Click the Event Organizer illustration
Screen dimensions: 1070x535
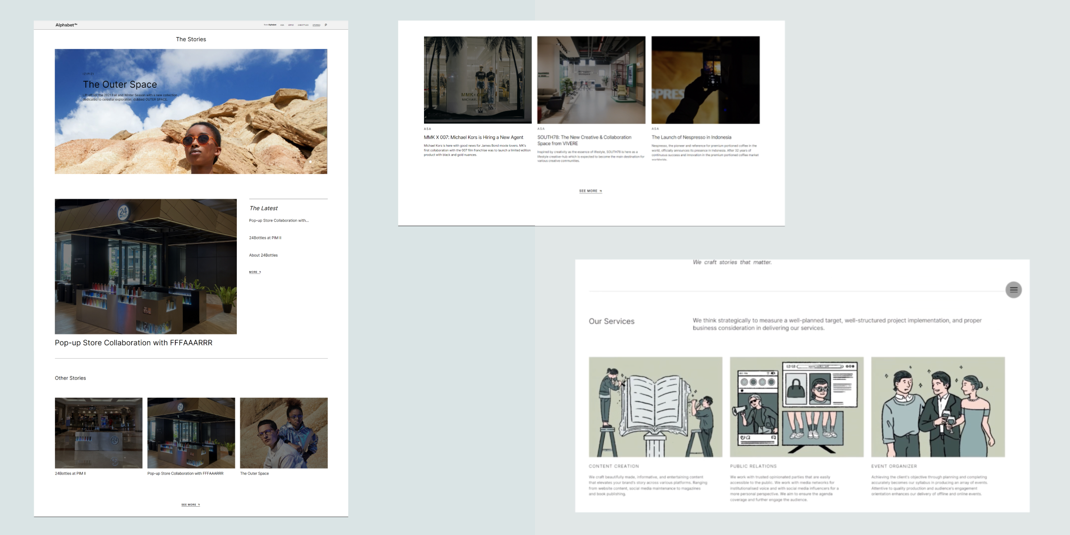coord(938,407)
